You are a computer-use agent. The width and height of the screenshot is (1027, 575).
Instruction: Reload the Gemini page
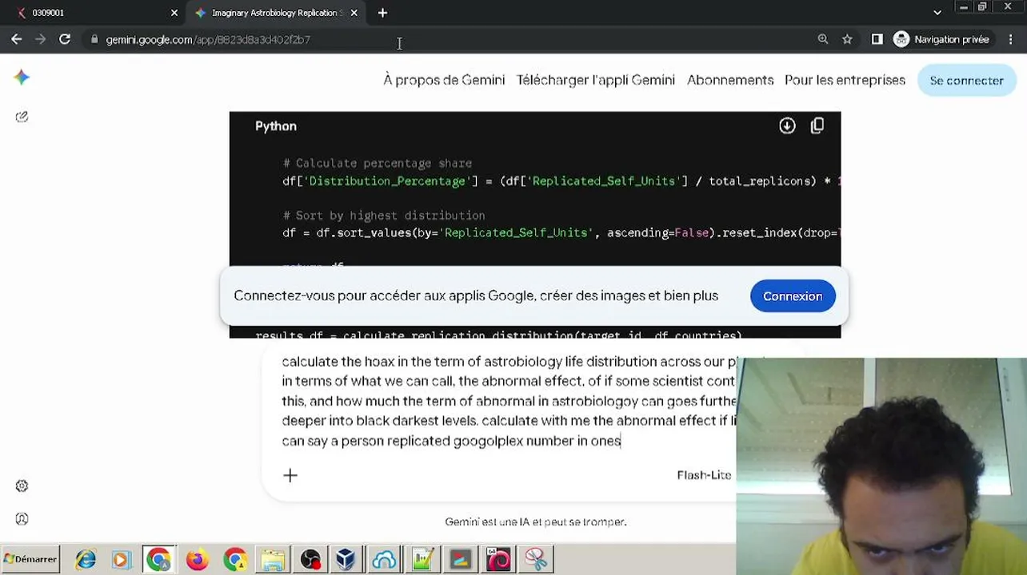65,39
